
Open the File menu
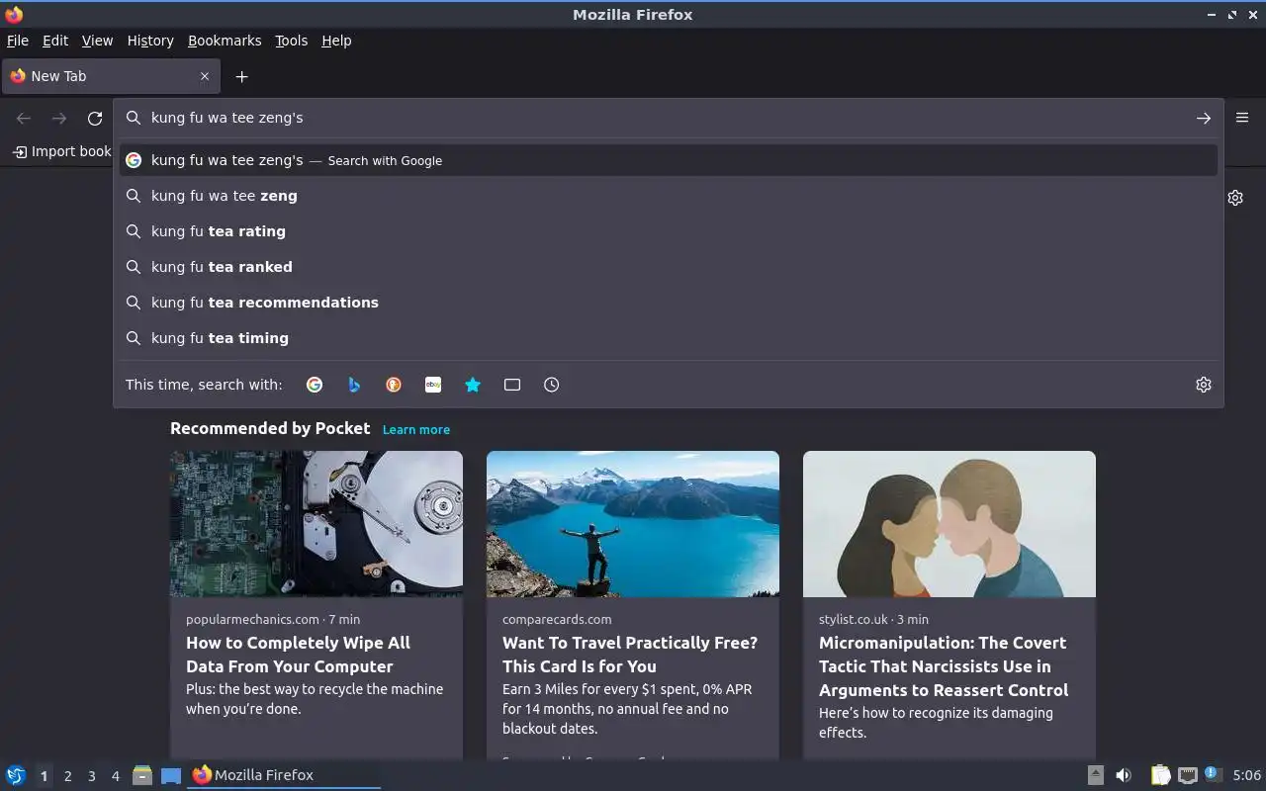[x=18, y=41]
